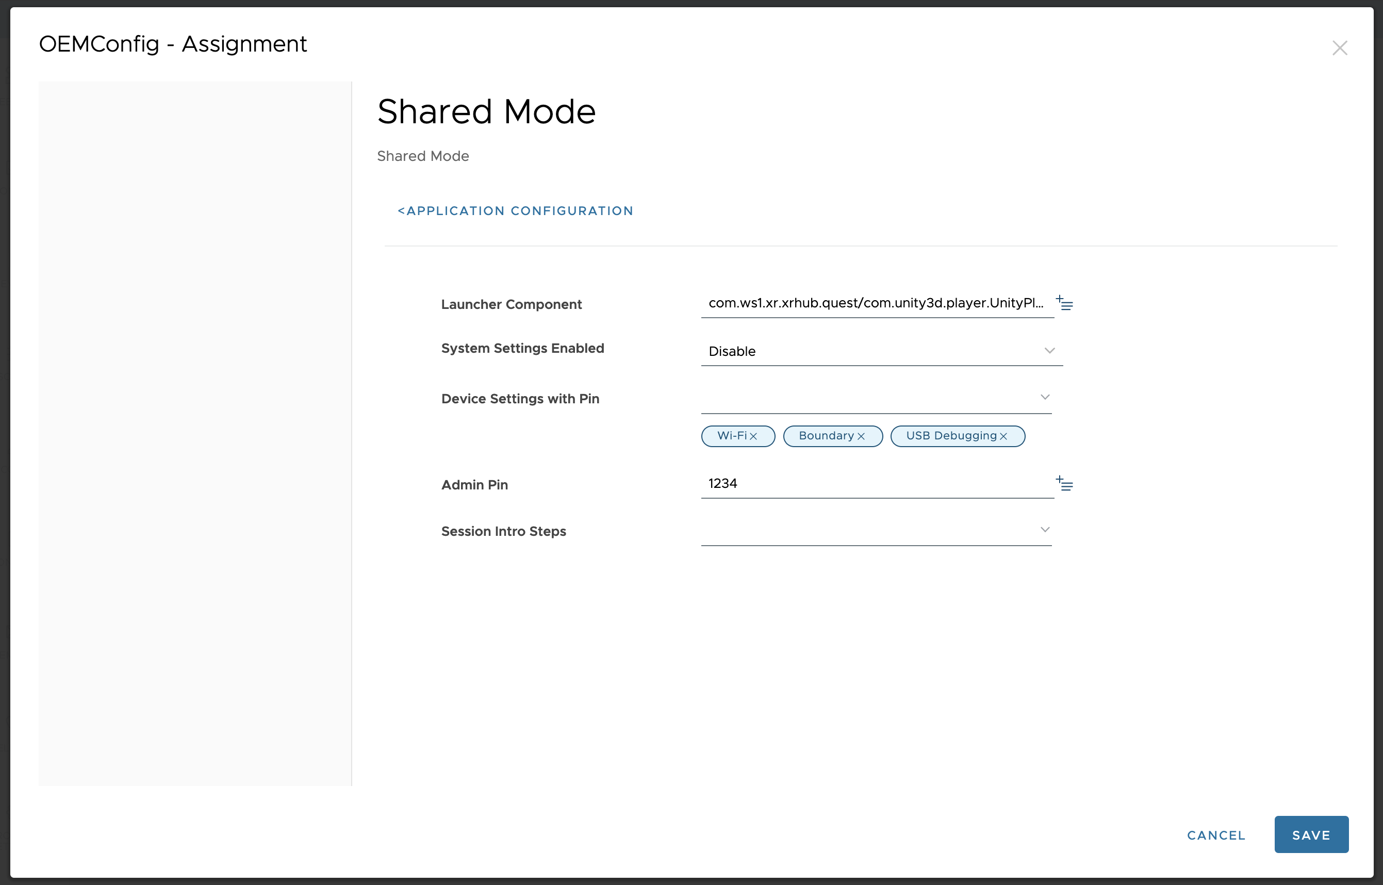
Task: Go back to Application Configuration
Action: [515, 211]
